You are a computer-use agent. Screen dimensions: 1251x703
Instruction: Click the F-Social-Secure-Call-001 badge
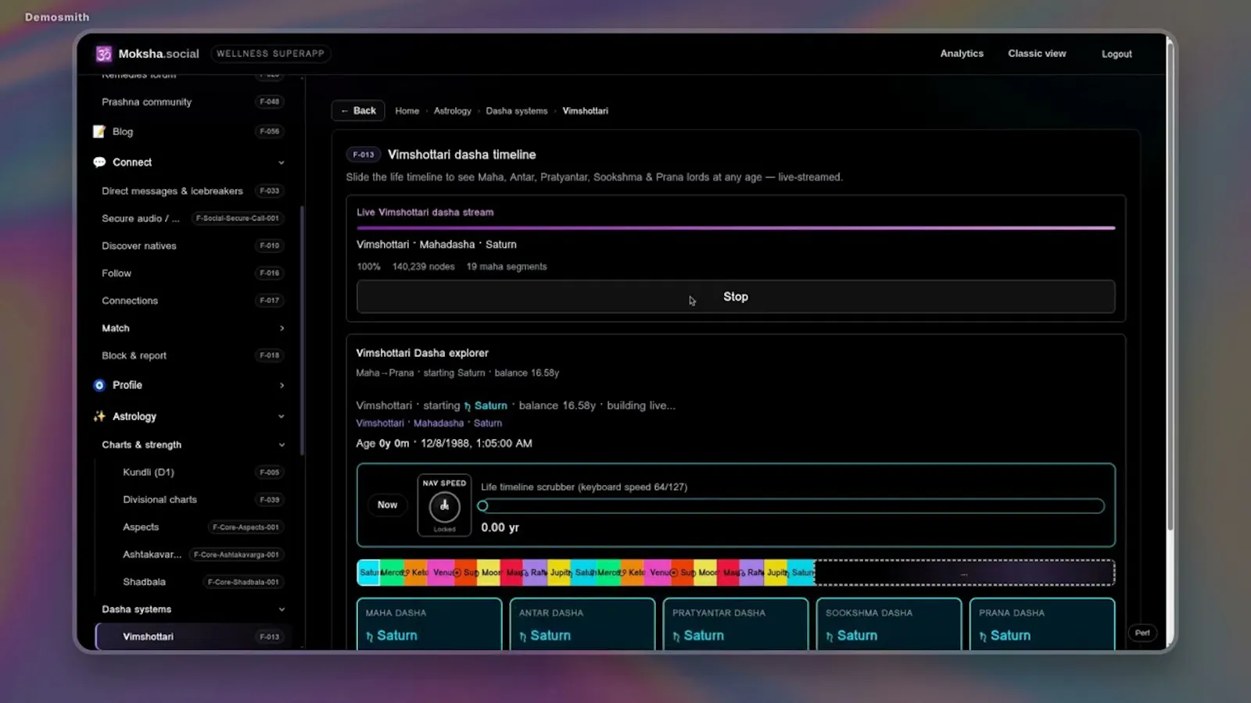(238, 219)
